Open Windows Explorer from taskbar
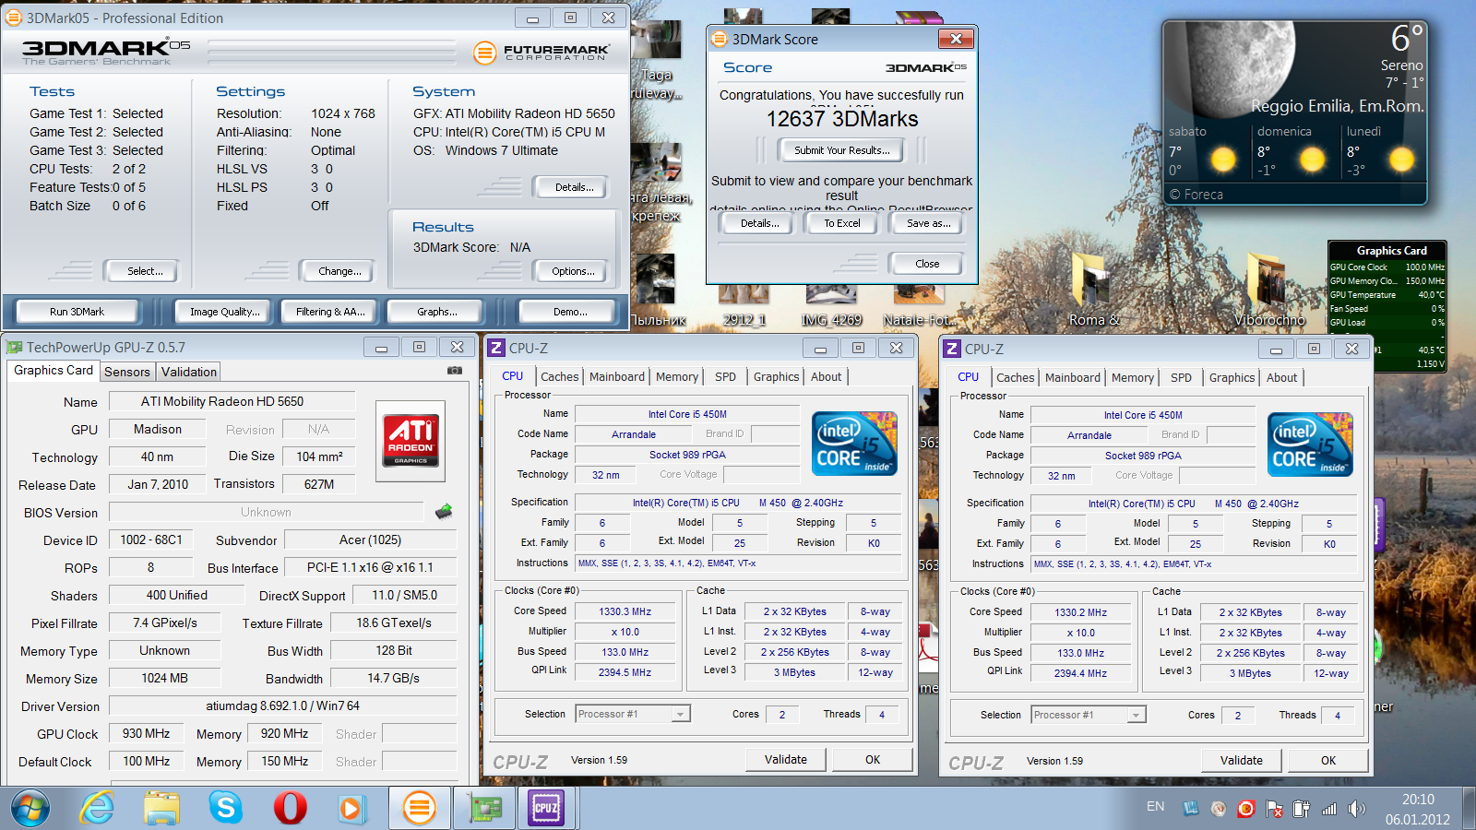Screen dimensions: 1476x830 pyautogui.click(x=161, y=809)
